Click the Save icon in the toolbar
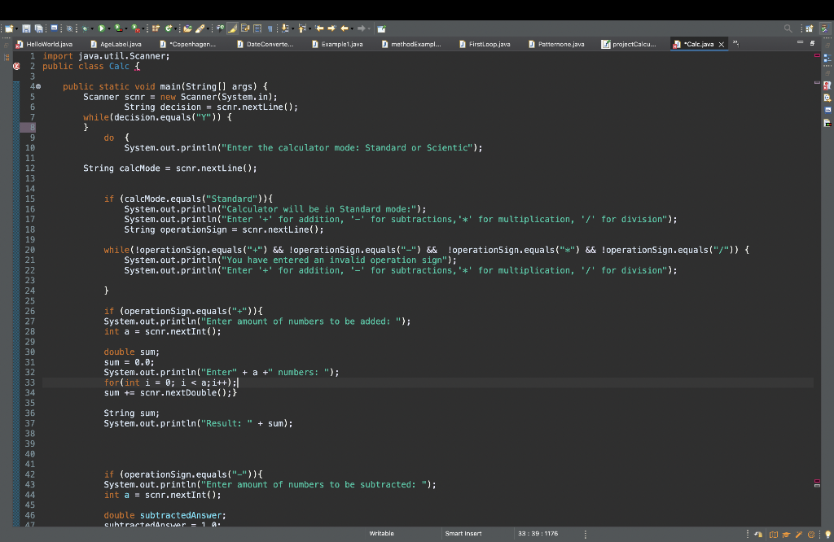834x542 pixels. tap(27, 28)
